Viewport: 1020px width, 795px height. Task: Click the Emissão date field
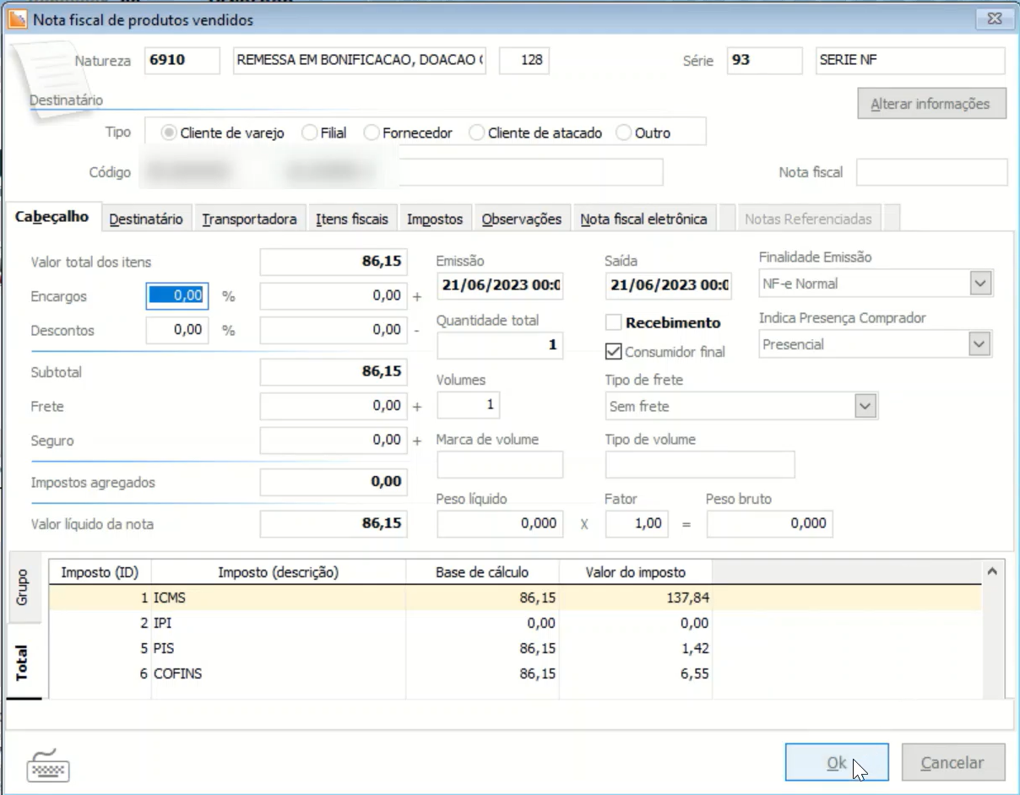(500, 284)
